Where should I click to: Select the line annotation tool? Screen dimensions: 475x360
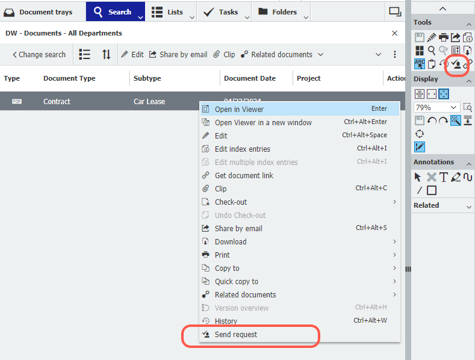(420, 190)
